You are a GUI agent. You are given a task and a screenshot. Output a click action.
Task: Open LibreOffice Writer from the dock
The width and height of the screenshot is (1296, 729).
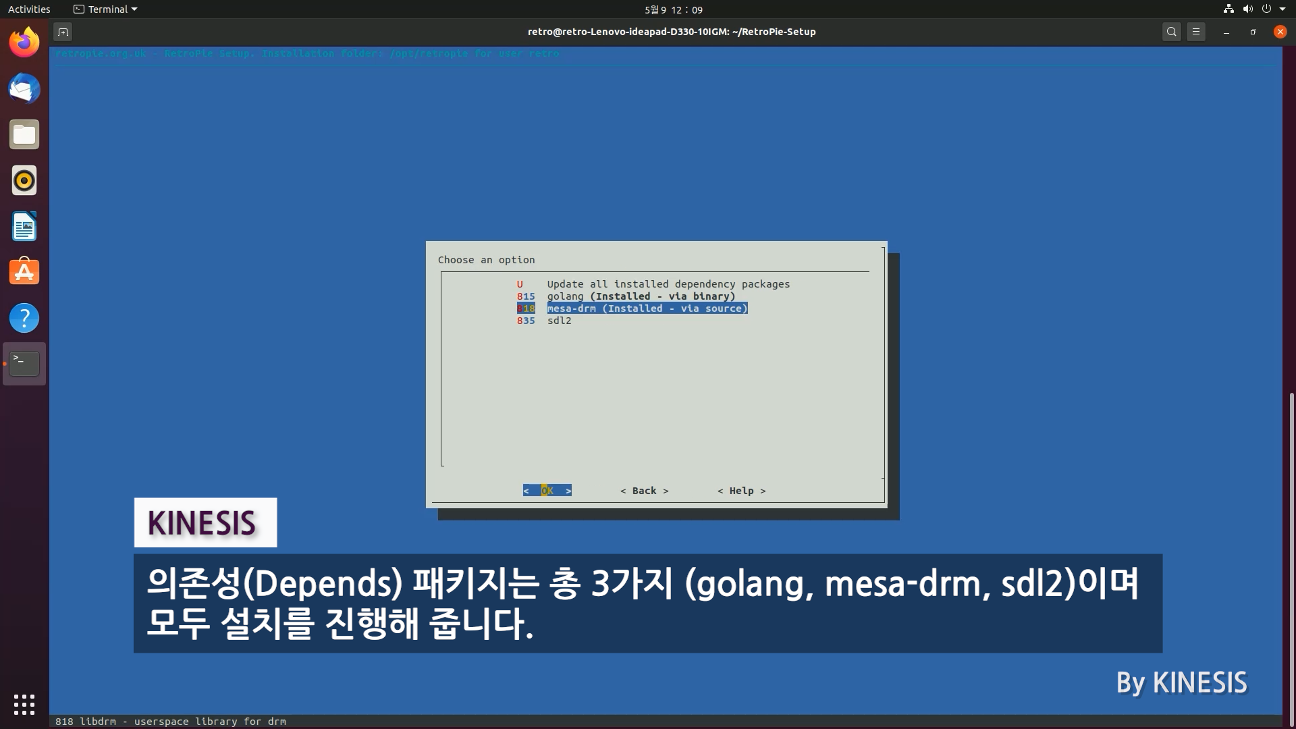tap(24, 227)
